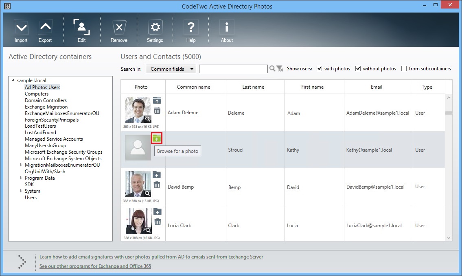This screenshot has width=462, height=276.
Task: Open the 'Common fields' search dropdown
Action: pyautogui.click(x=171, y=69)
